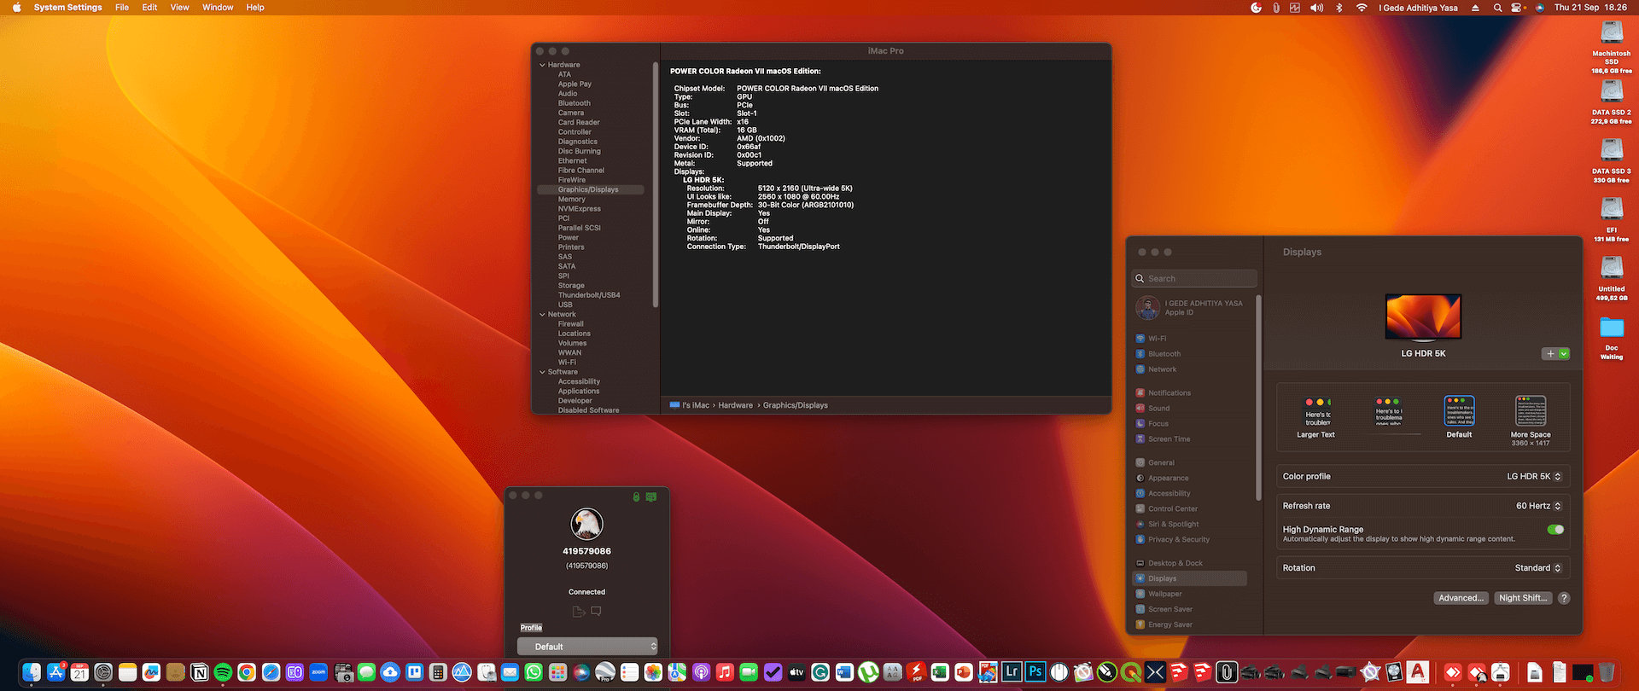Screen dimensions: 1639x691
Task: Click the Privacy & Security sidebar icon
Action: (1140, 540)
